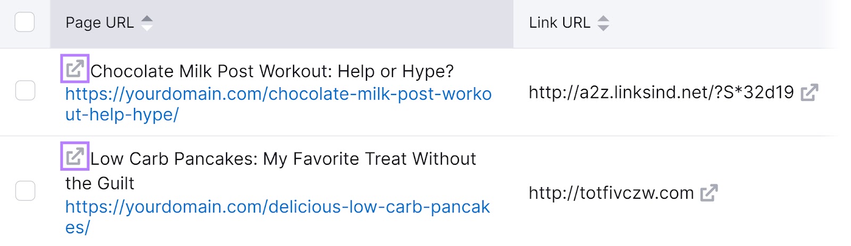The image size is (851, 246).
Task: Sort Page URL ascending with up arrow
Action: [x=147, y=19]
